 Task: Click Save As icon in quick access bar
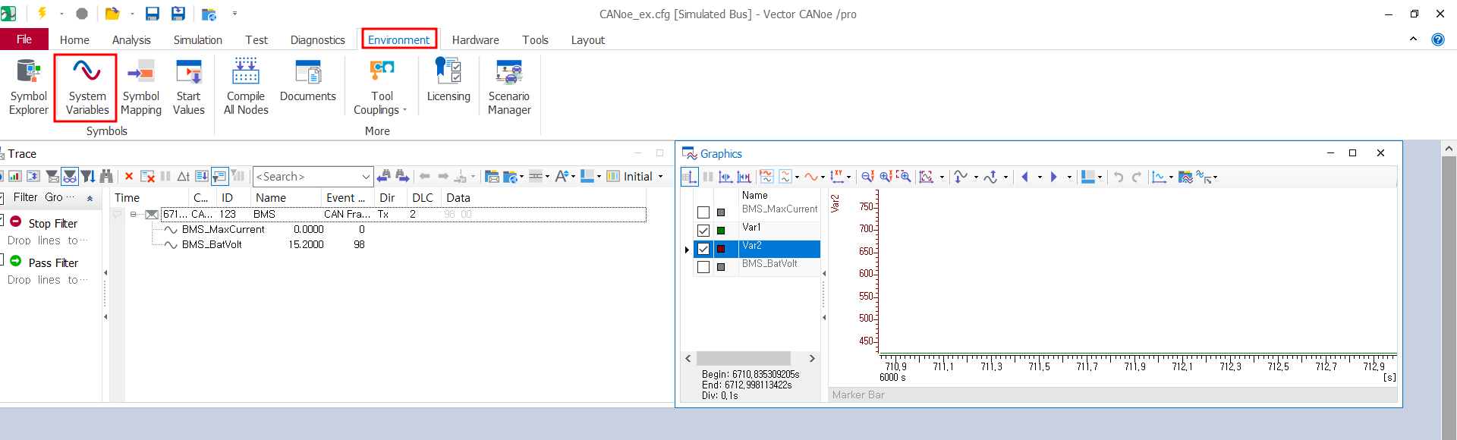178,14
